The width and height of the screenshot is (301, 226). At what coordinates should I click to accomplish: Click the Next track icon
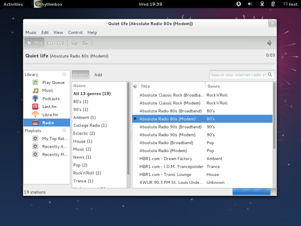pos(60,43)
